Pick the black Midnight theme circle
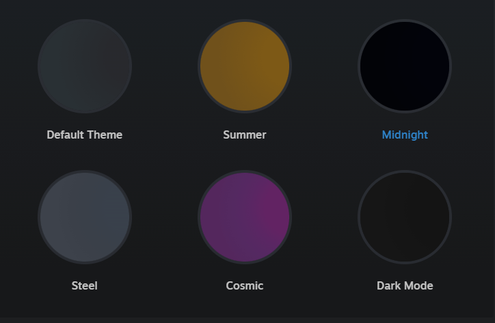 coord(405,66)
